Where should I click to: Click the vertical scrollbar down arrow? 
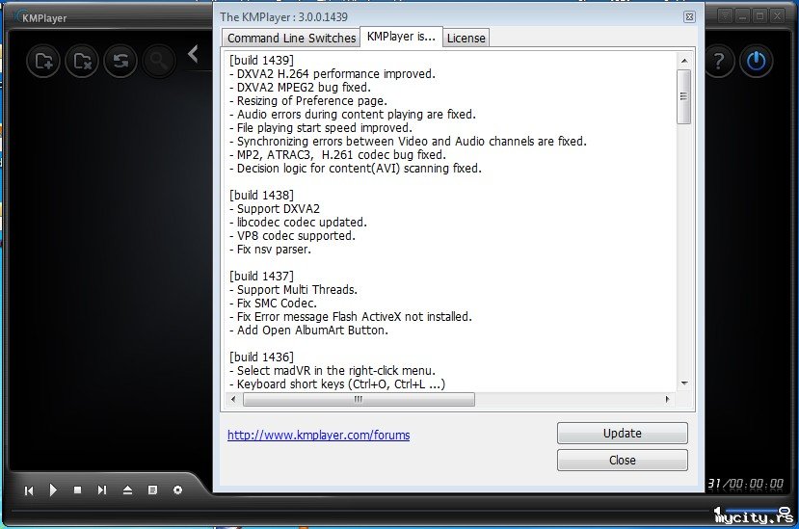684,384
